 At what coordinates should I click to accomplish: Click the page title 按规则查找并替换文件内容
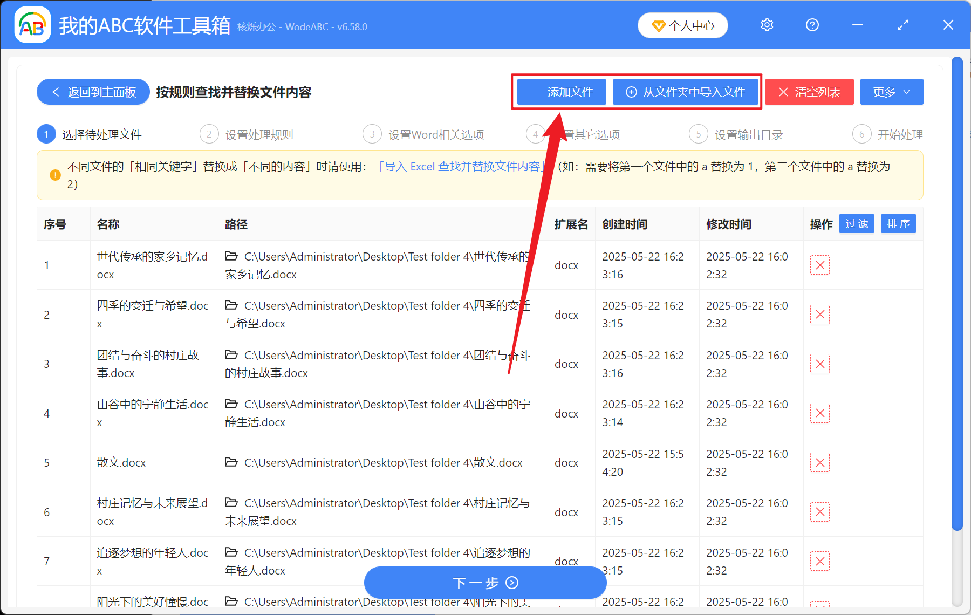click(x=234, y=92)
